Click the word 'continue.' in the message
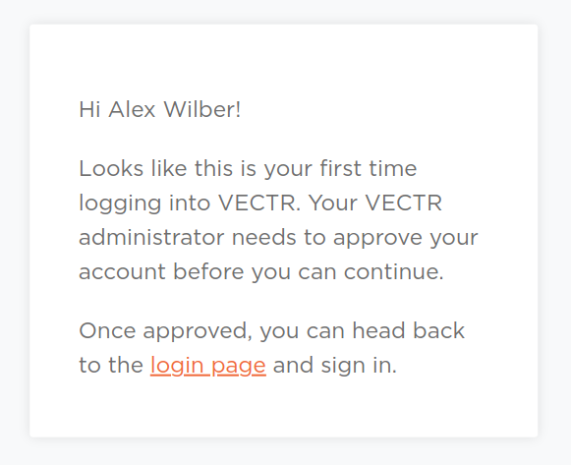Screen dimensions: 571x465 pyautogui.click(x=394, y=272)
